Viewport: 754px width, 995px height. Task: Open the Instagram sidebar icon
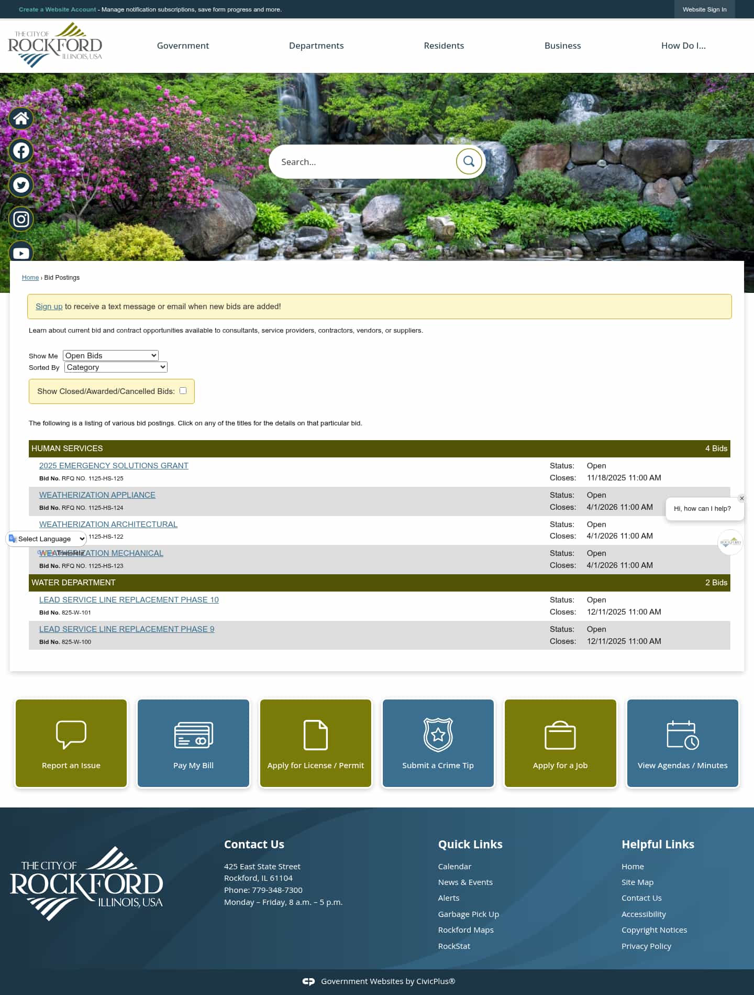coord(21,219)
